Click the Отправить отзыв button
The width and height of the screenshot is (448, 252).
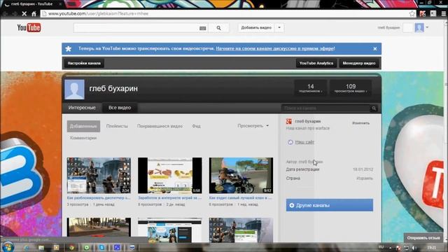pos(423,238)
